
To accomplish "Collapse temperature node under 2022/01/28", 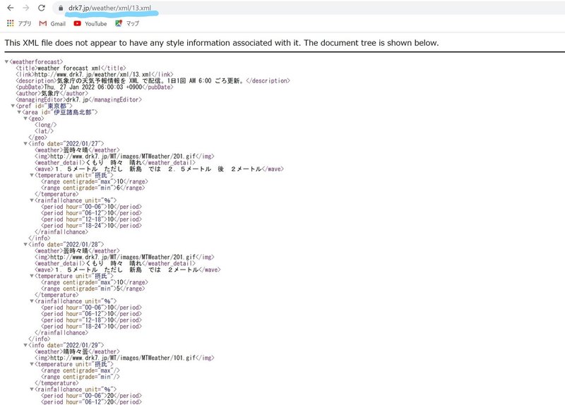I will (32, 276).
